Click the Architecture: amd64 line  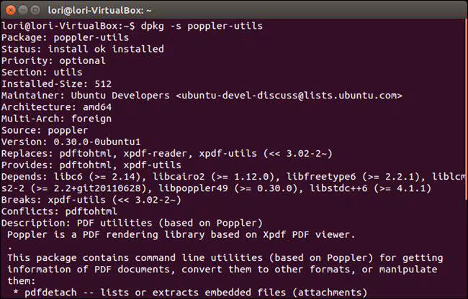coord(55,107)
